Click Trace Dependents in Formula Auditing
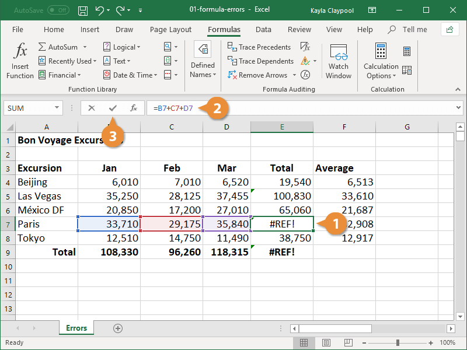Viewport: 467px width, 350px height. (x=260, y=61)
